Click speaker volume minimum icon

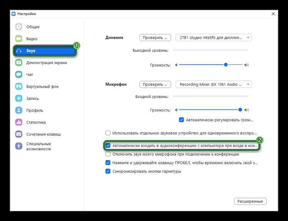(176, 65)
